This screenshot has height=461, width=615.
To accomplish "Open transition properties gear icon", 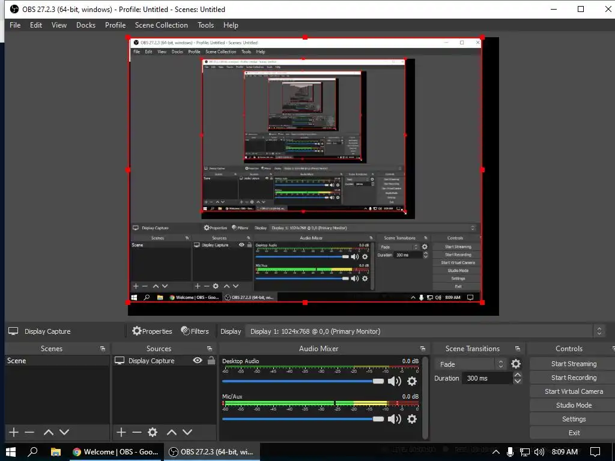I will click(x=516, y=364).
